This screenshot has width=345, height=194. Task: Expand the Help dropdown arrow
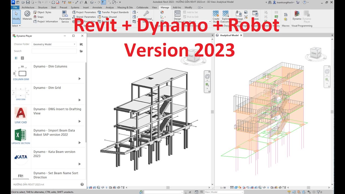[x=308, y=2]
